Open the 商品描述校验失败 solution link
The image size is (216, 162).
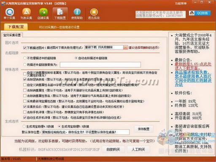[193, 78]
